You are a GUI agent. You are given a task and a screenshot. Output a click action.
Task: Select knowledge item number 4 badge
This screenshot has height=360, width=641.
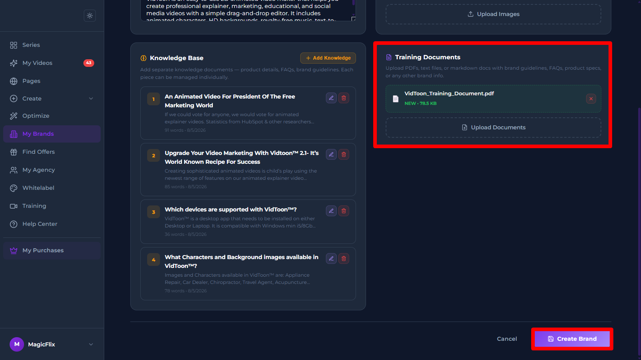pyautogui.click(x=154, y=260)
